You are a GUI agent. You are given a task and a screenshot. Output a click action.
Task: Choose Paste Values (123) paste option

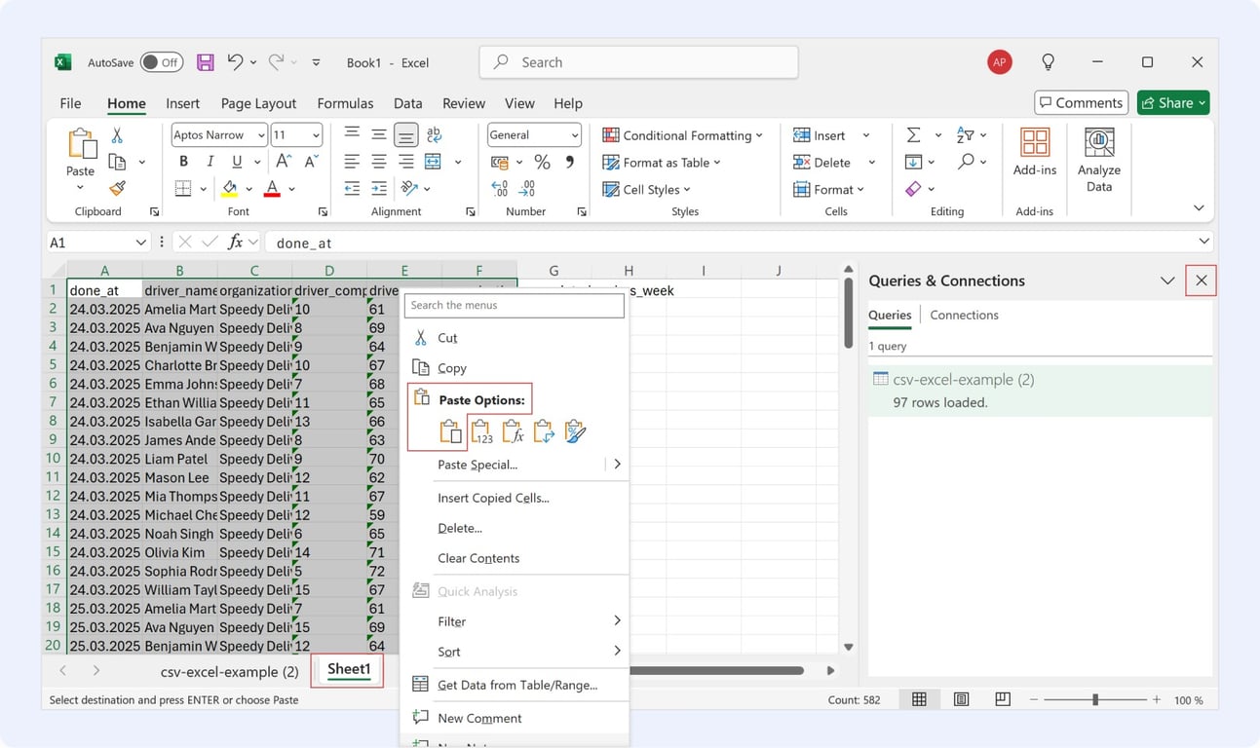[x=482, y=431]
